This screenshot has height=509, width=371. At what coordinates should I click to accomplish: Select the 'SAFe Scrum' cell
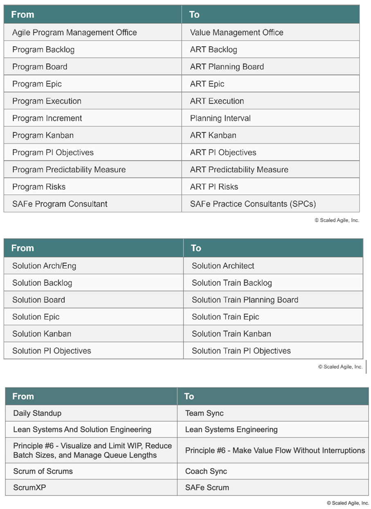(x=273, y=487)
